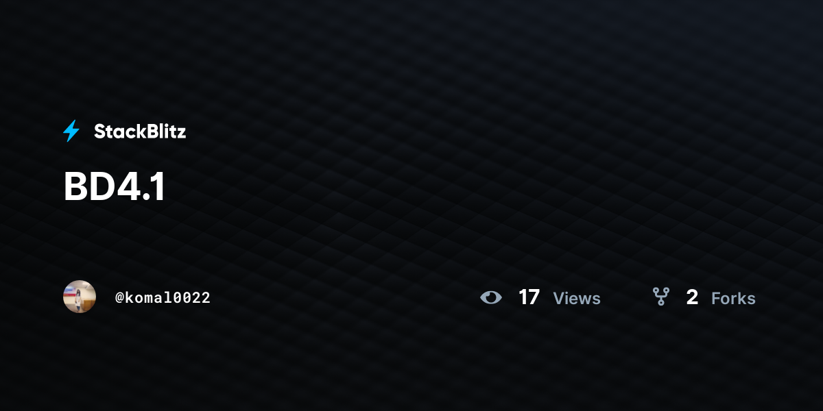Open the BD4.1 project title
The height and width of the screenshot is (411, 823).
point(115,187)
